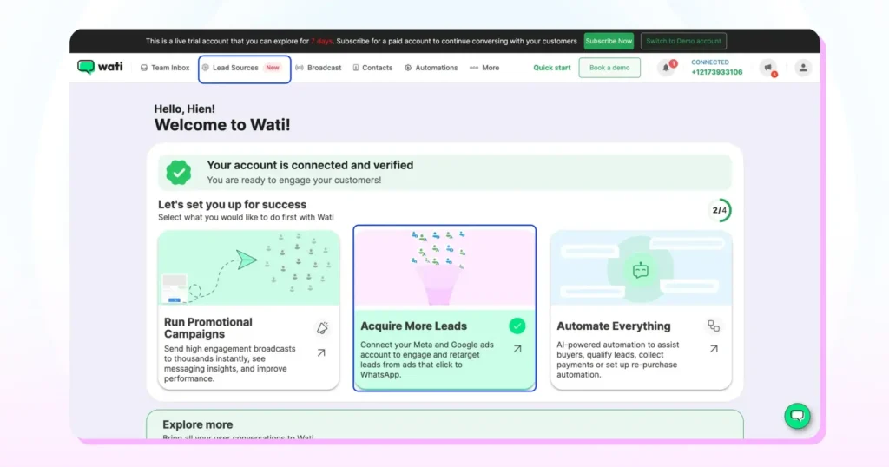Click the green verified checkmark badge
This screenshot has height=467, width=889.
179,172
